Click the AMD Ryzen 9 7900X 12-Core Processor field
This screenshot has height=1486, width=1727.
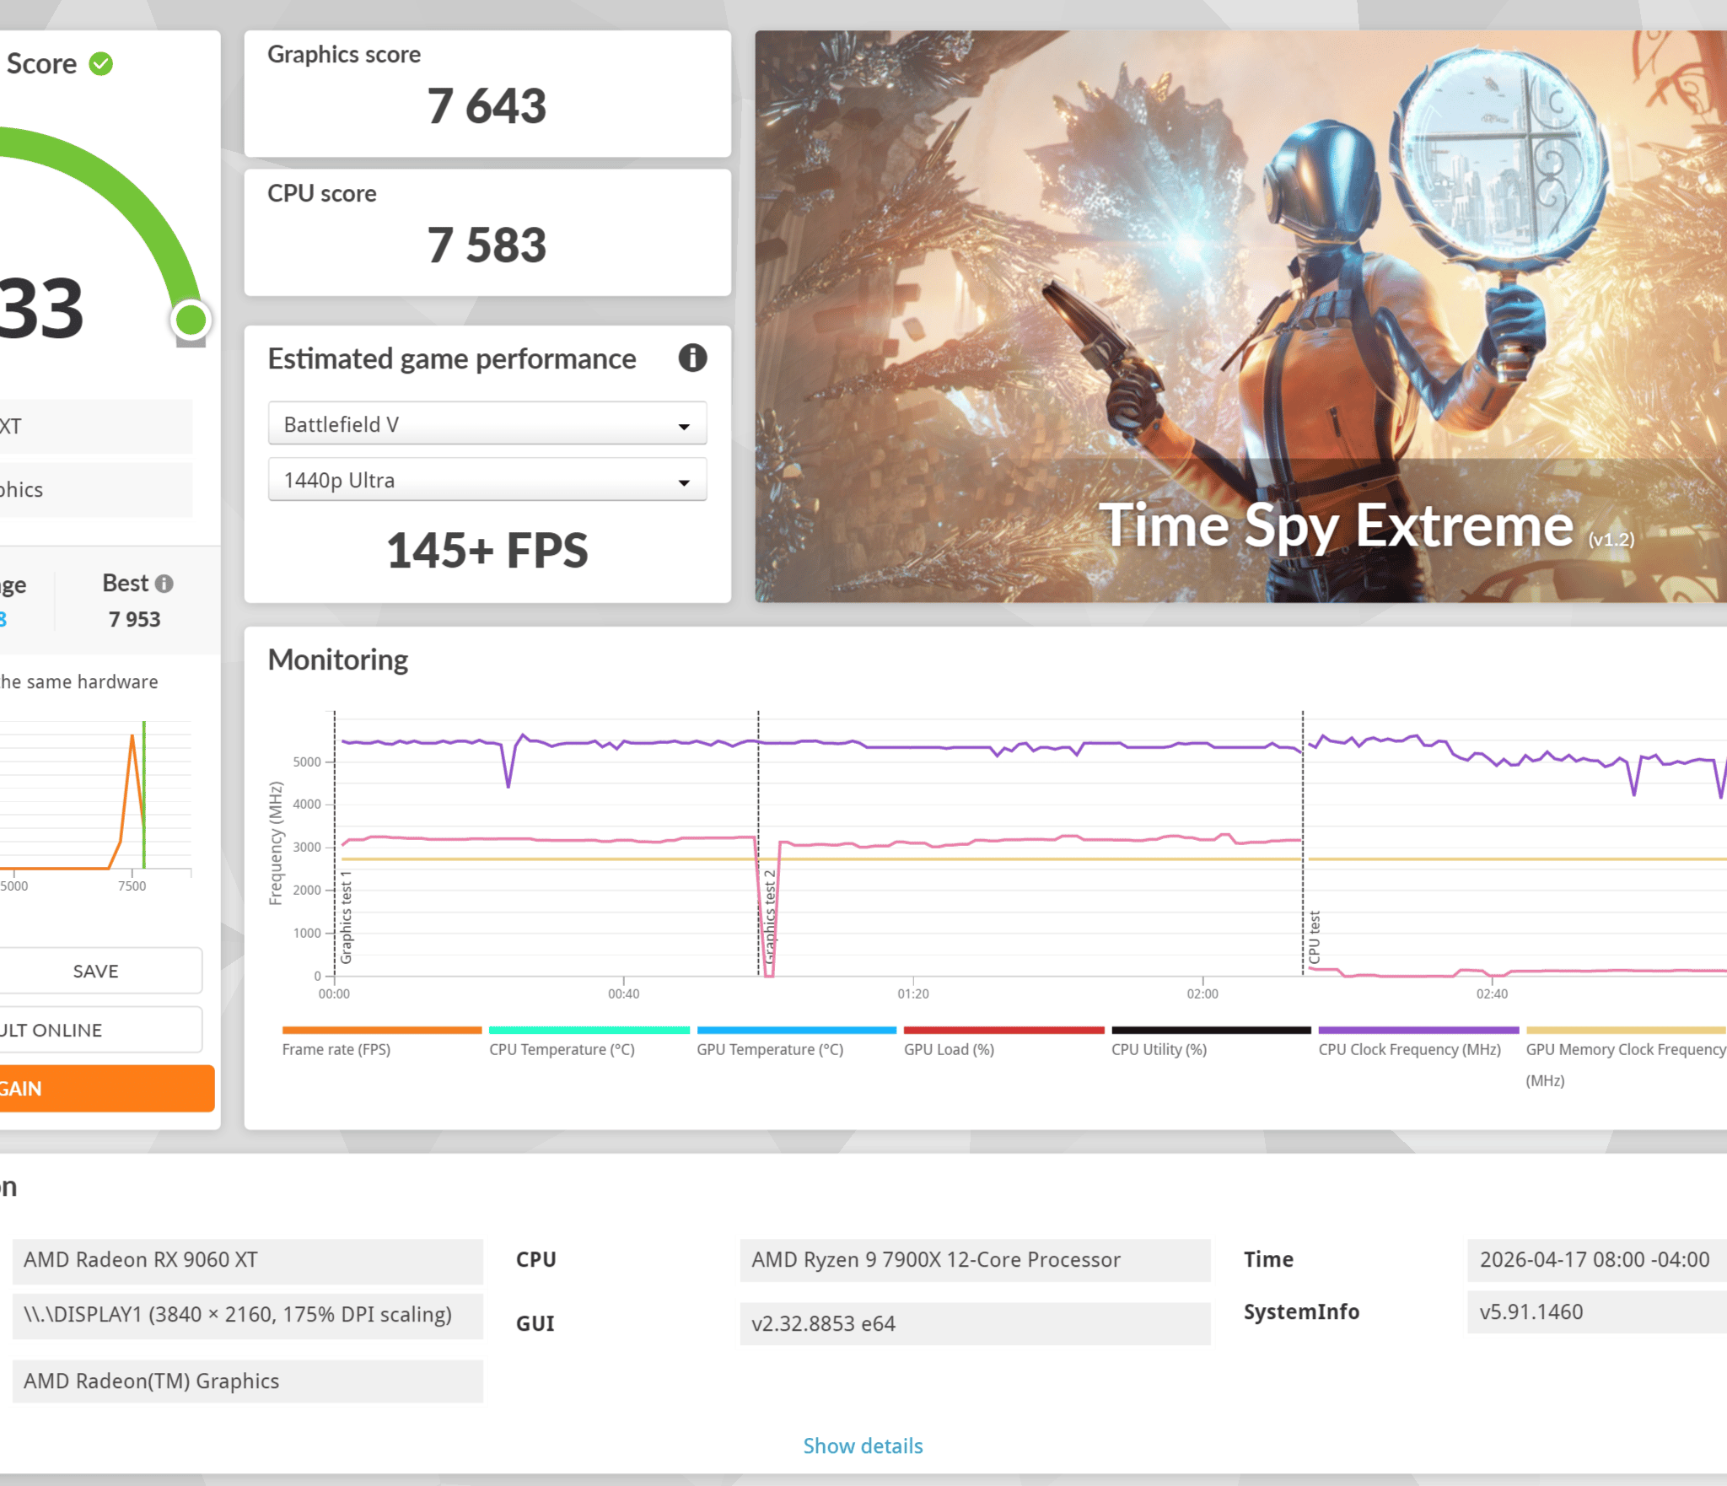[x=975, y=1260]
